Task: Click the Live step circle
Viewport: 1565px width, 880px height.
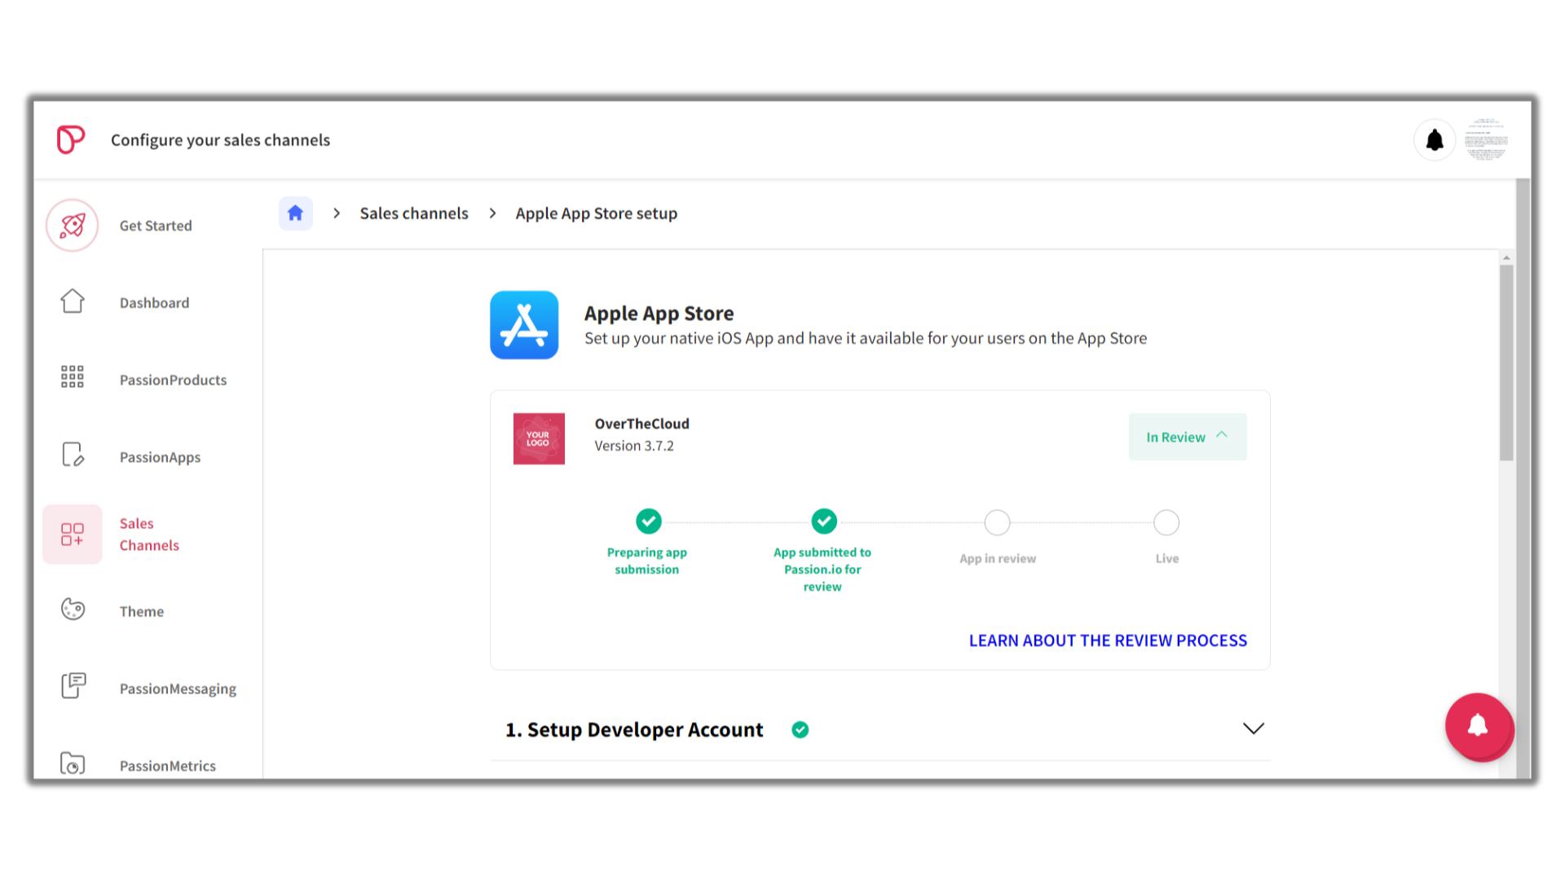Action: click(x=1166, y=522)
